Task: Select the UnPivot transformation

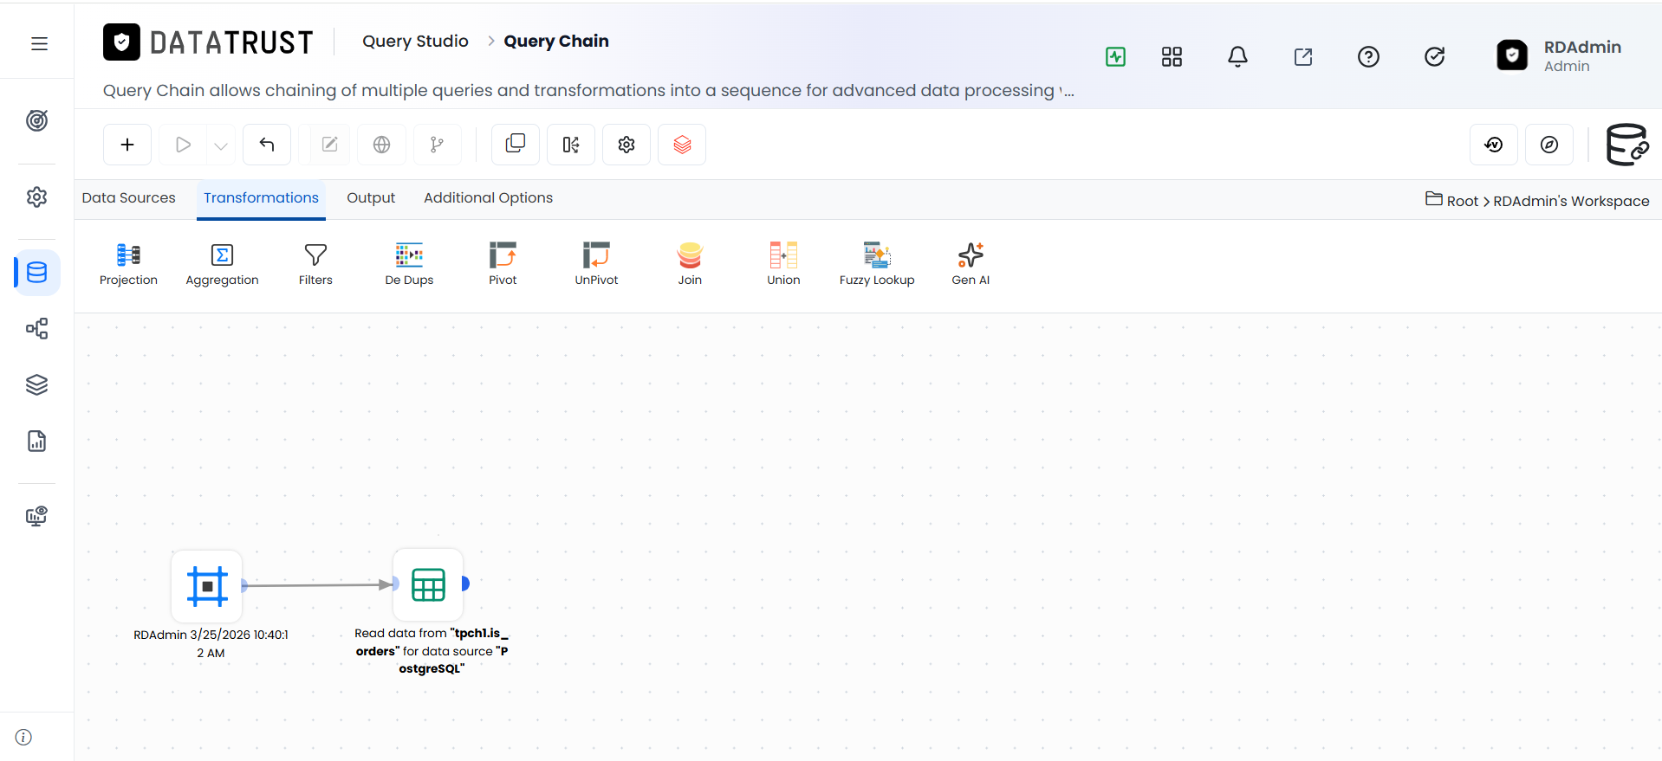Action: pos(596,264)
